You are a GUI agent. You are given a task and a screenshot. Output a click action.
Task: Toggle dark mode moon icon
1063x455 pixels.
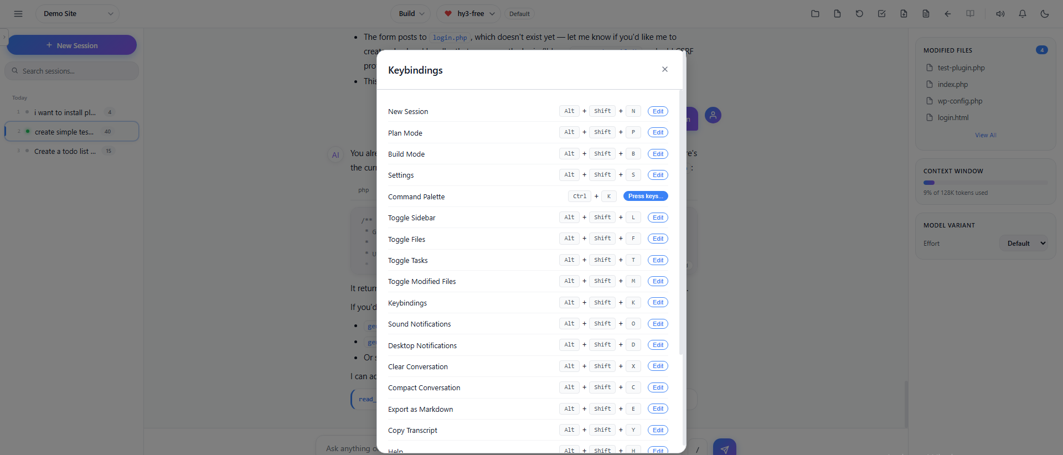pyautogui.click(x=1045, y=14)
